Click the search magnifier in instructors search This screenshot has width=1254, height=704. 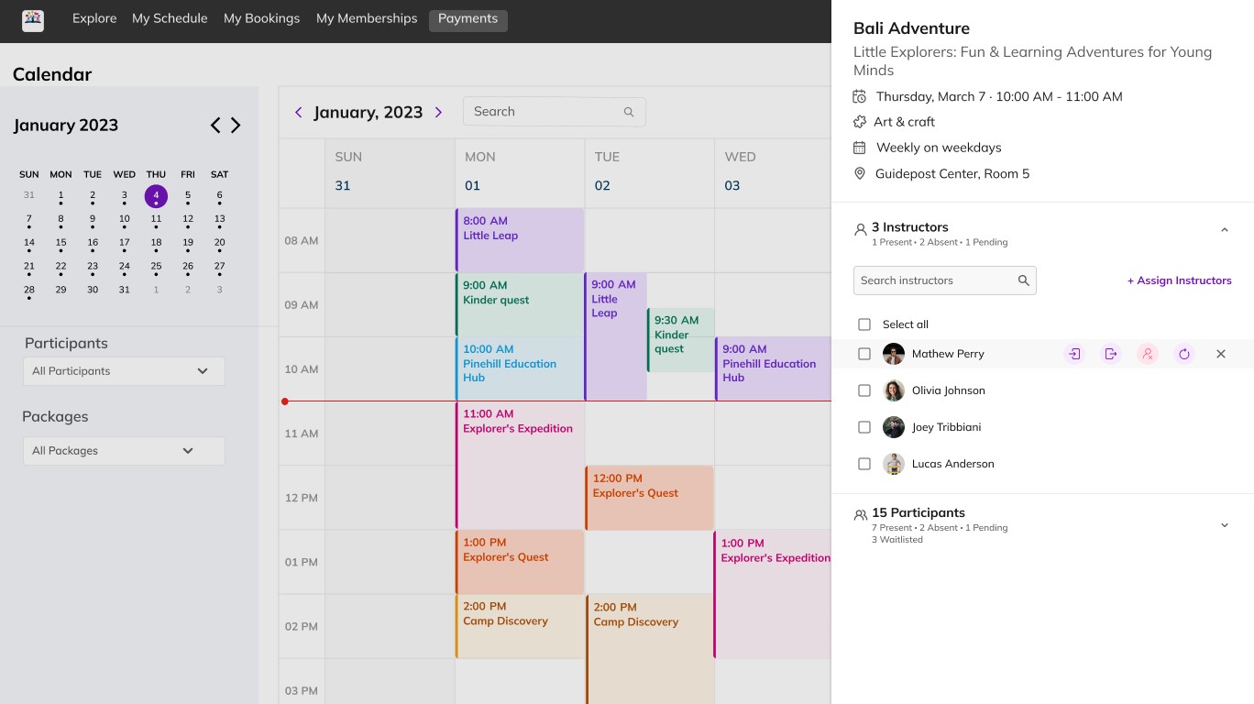[x=1024, y=280]
